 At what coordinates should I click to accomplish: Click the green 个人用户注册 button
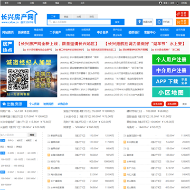coord(171,60)
